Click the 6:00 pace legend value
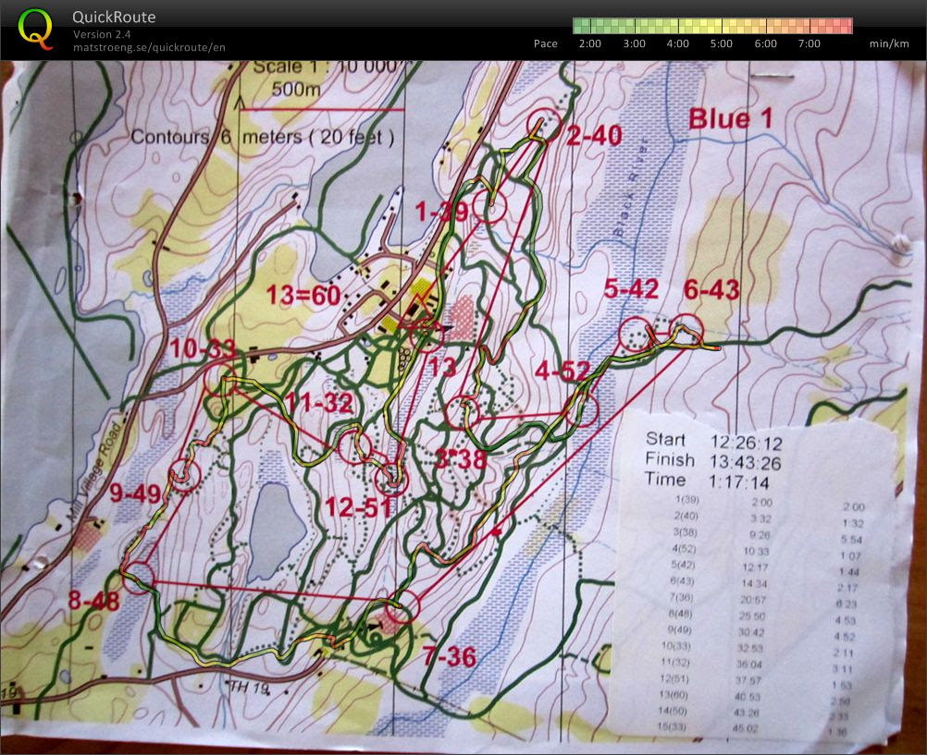The image size is (927, 755). click(766, 43)
